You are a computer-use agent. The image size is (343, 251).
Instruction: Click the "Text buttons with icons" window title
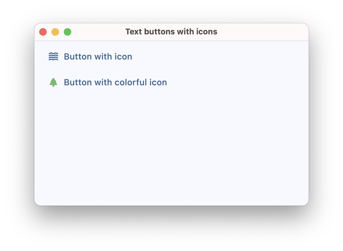171,32
